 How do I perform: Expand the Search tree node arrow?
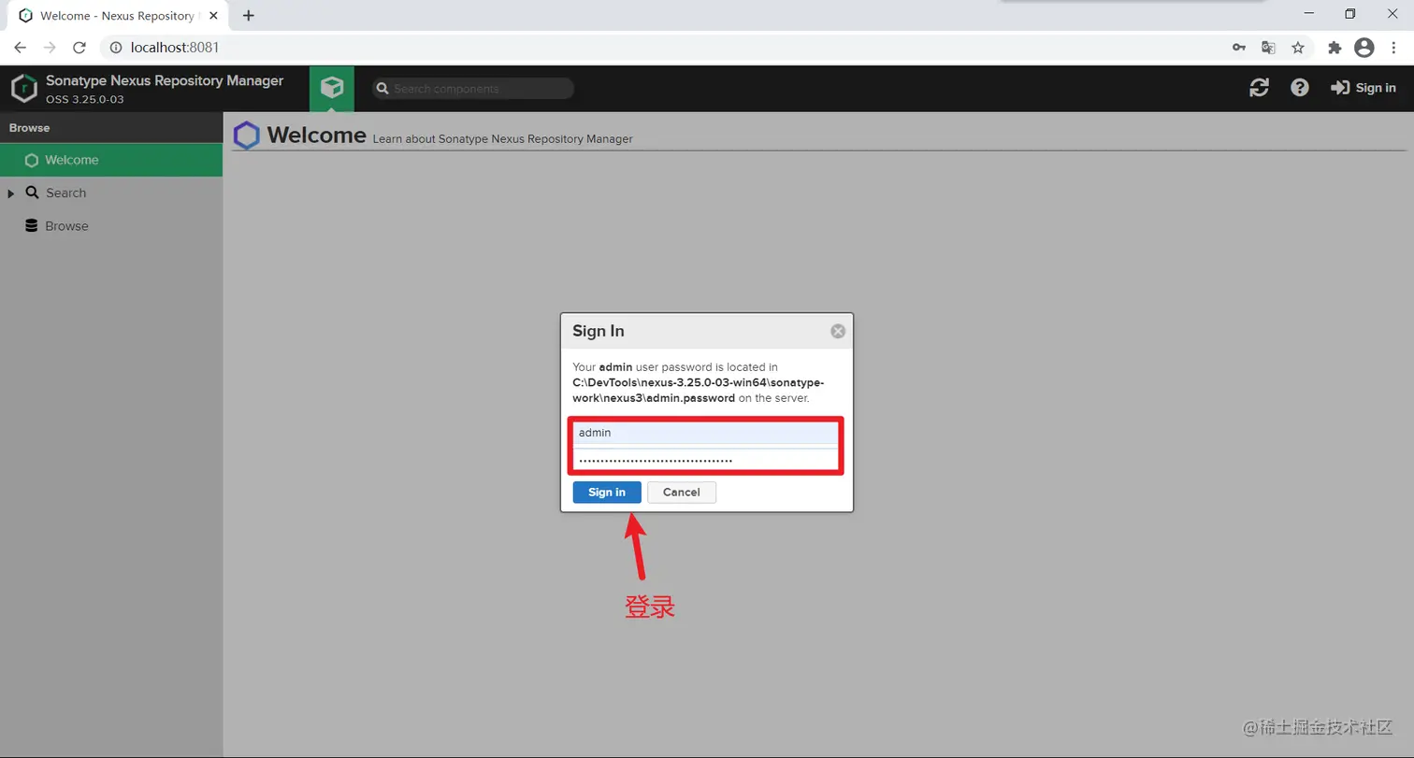click(10, 193)
